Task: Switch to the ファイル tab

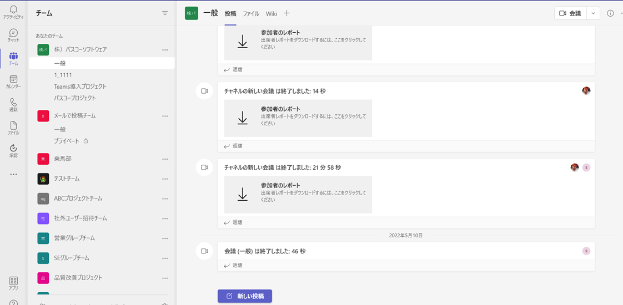Action: (x=251, y=13)
